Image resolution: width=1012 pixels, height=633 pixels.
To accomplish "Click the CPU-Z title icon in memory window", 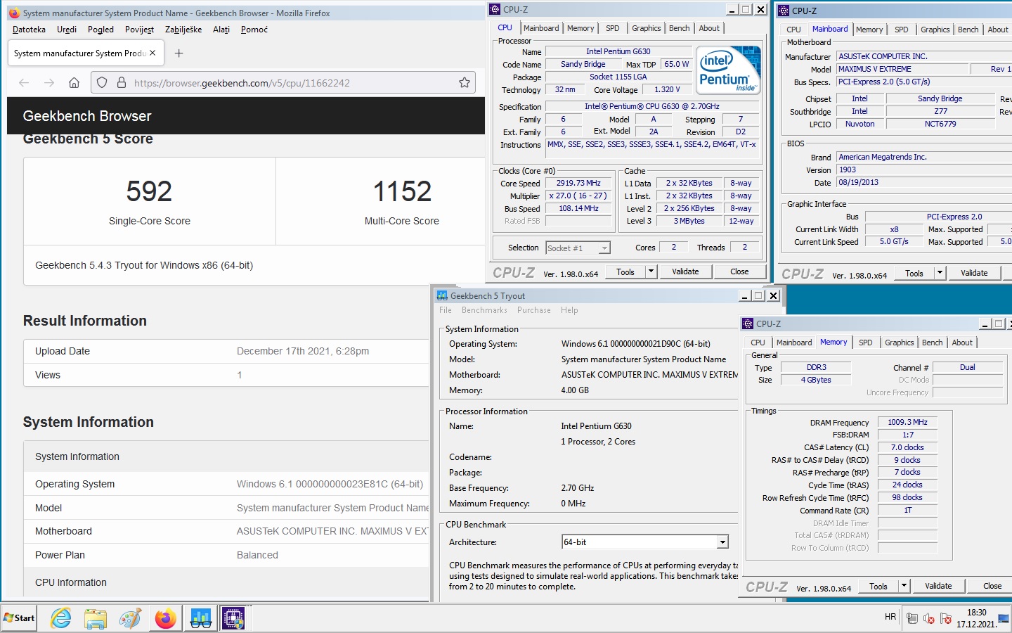I will [x=748, y=324].
